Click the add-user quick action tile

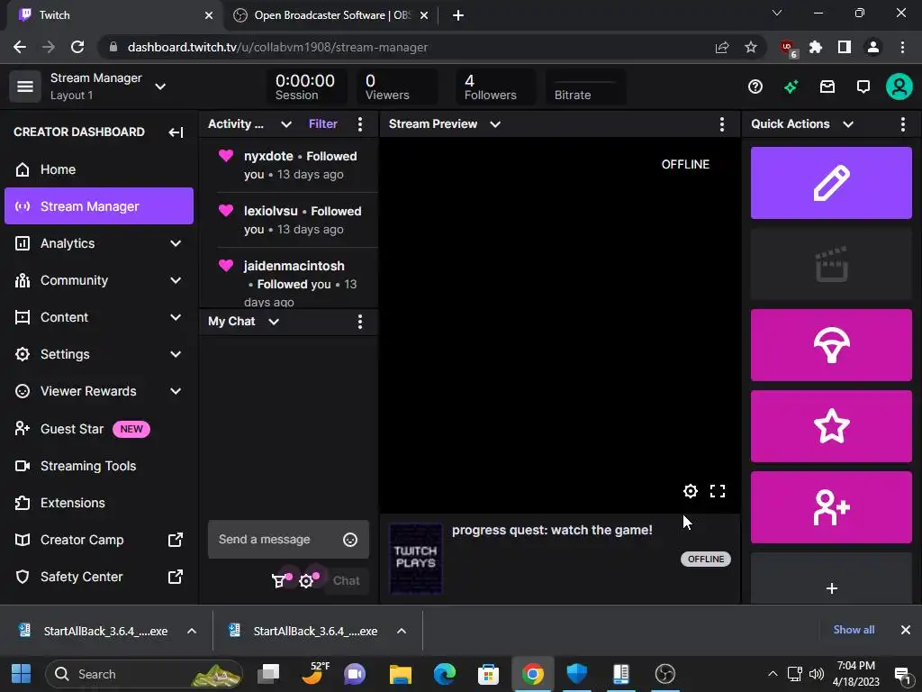(831, 507)
